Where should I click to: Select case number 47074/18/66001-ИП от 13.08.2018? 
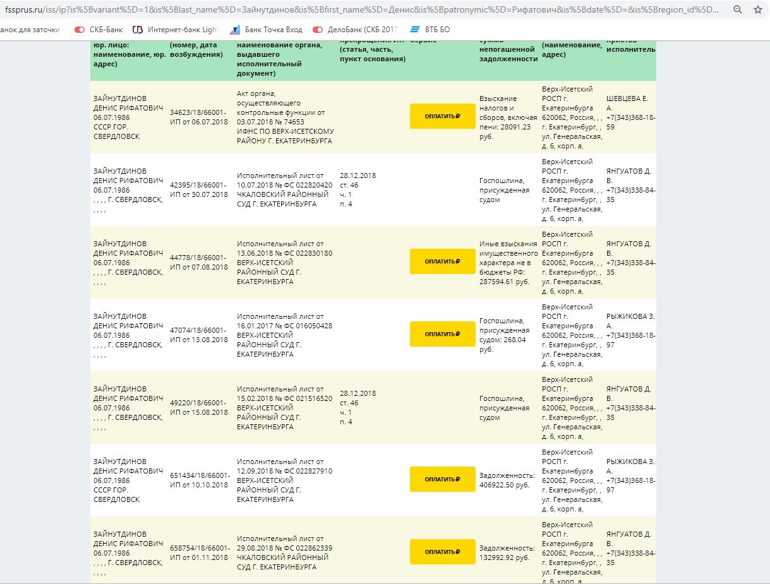(199, 335)
